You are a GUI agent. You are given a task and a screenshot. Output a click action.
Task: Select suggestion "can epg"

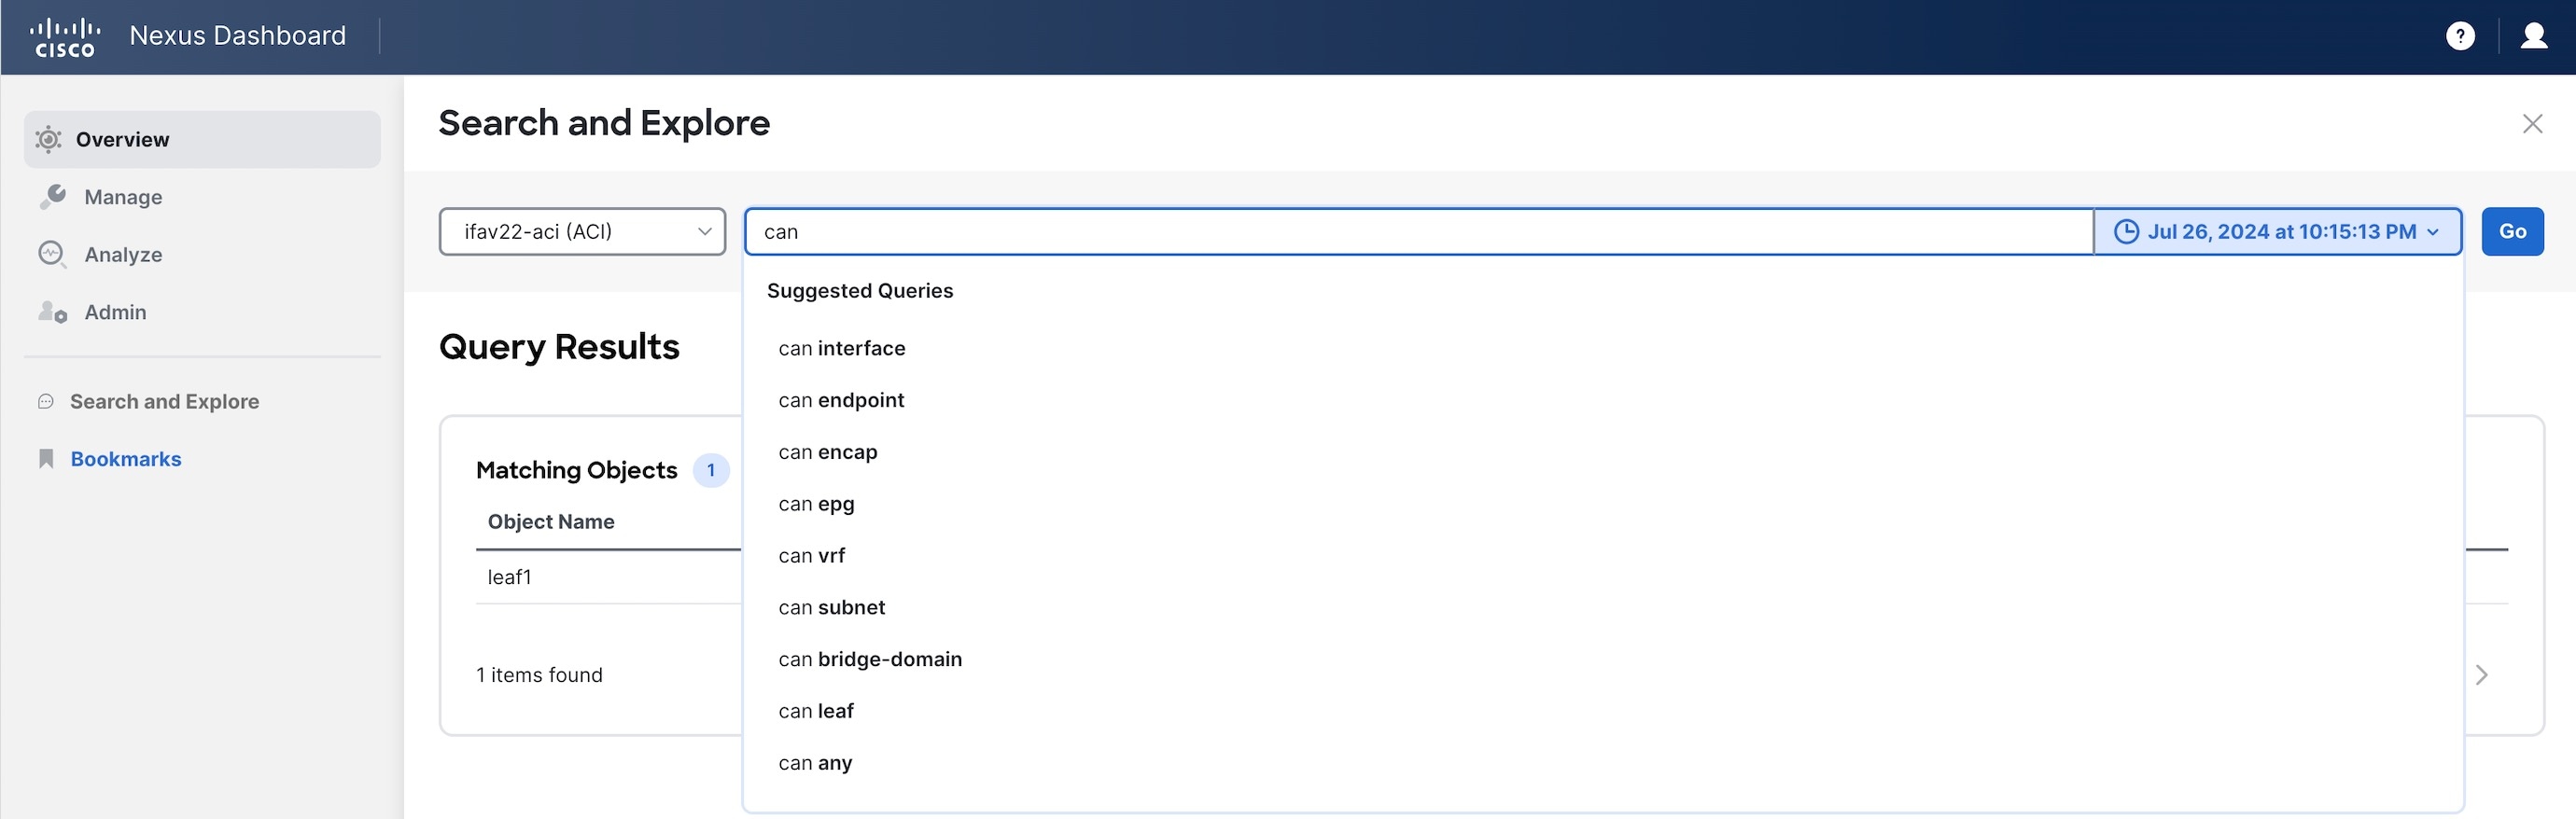click(x=816, y=504)
